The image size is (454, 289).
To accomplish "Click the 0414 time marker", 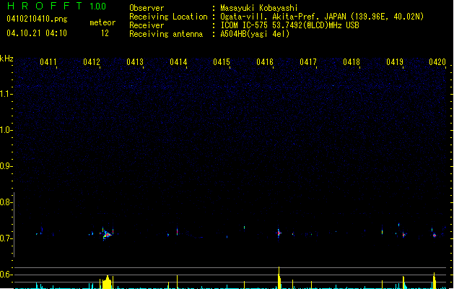I will (x=178, y=62).
